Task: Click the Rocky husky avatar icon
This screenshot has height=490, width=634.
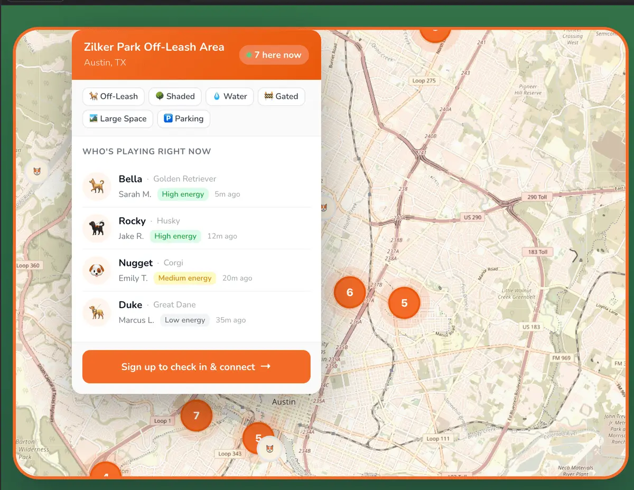Action: tap(97, 228)
